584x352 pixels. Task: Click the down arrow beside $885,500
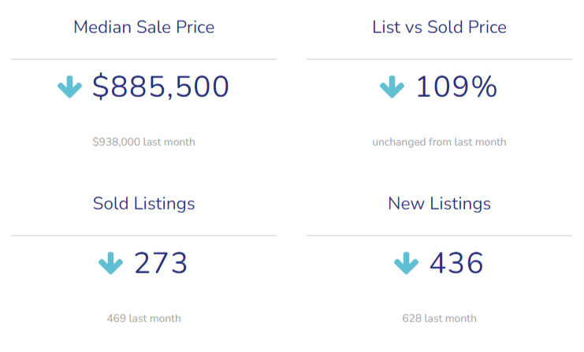[70, 87]
